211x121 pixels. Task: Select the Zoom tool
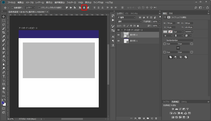coord(4,92)
